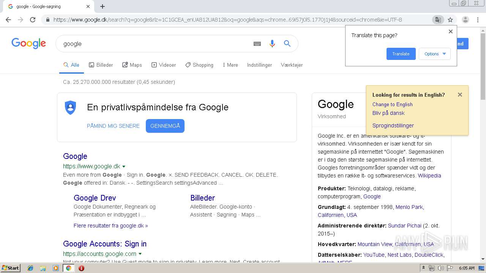Open Sprogindstillinger link

(x=393, y=126)
